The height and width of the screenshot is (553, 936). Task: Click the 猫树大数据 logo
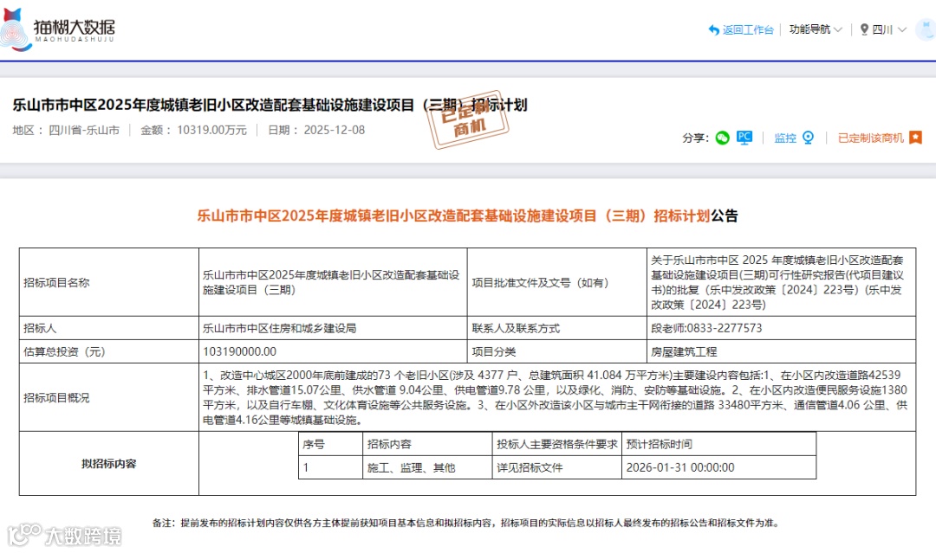click(x=57, y=29)
